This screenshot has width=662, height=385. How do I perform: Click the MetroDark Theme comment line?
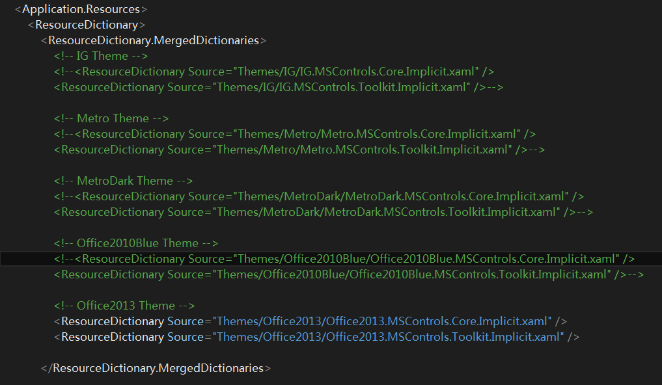pos(123,181)
